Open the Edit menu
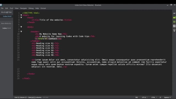This screenshot has height=99, width=176. [7, 8]
